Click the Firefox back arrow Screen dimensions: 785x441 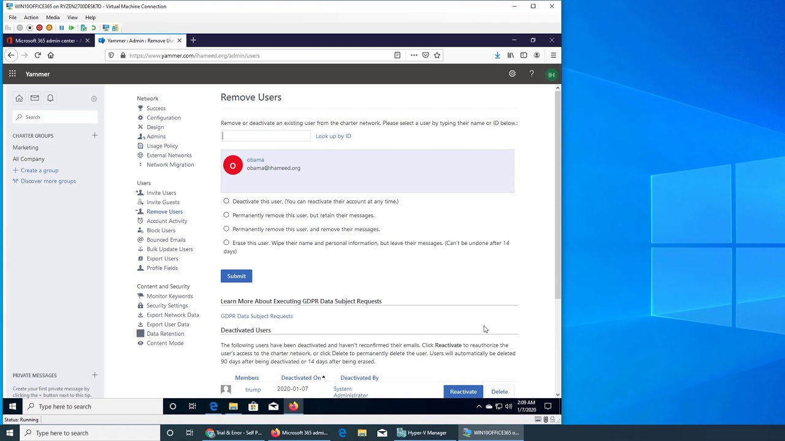pyautogui.click(x=11, y=55)
